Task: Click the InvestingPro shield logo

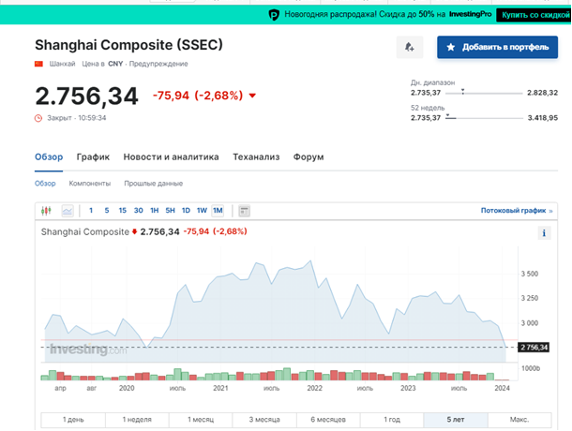Action: 274,15
